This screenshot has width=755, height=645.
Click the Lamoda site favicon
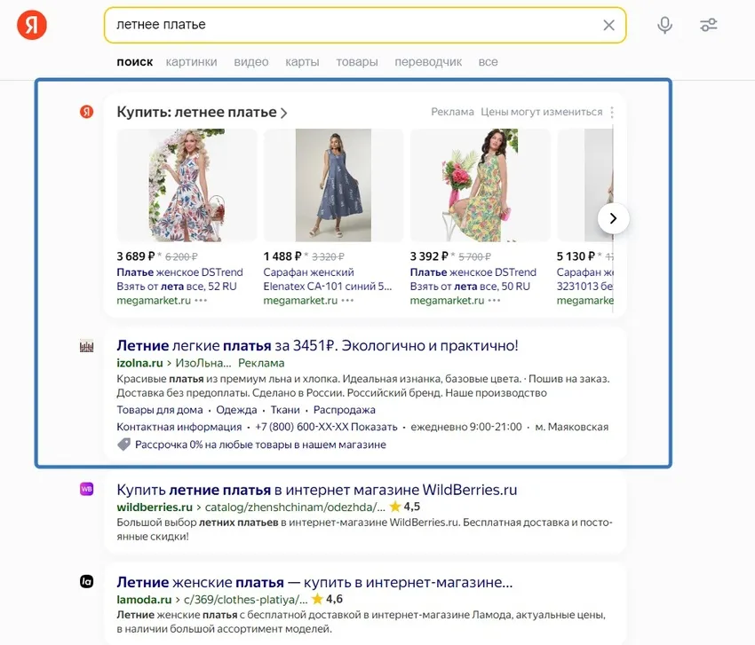click(x=87, y=582)
